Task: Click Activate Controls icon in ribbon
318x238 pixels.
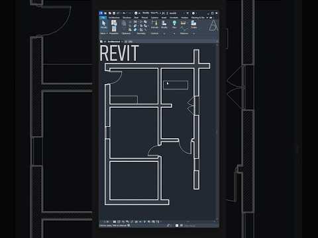Action: 154,24
